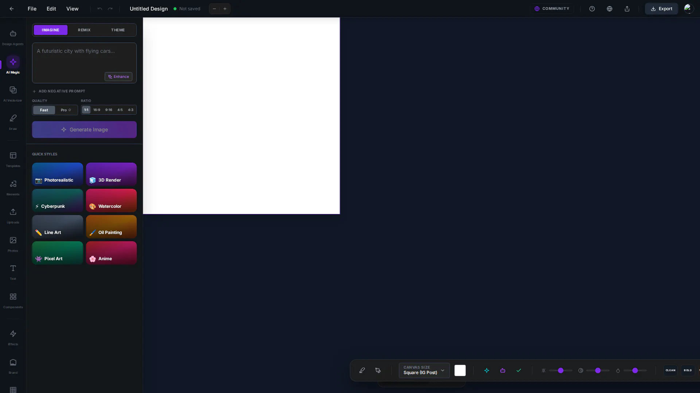Click the Export button
Screen dimensions: 700x393
(x=661, y=9)
